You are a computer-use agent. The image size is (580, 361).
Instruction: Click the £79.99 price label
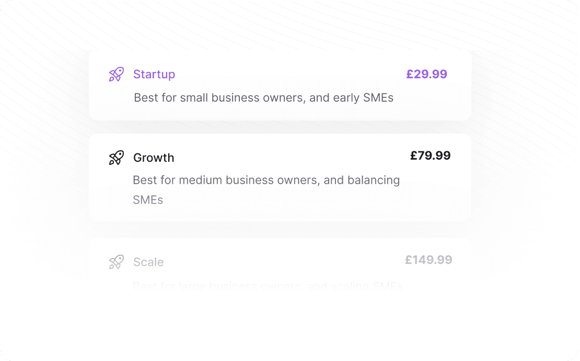pyautogui.click(x=430, y=155)
